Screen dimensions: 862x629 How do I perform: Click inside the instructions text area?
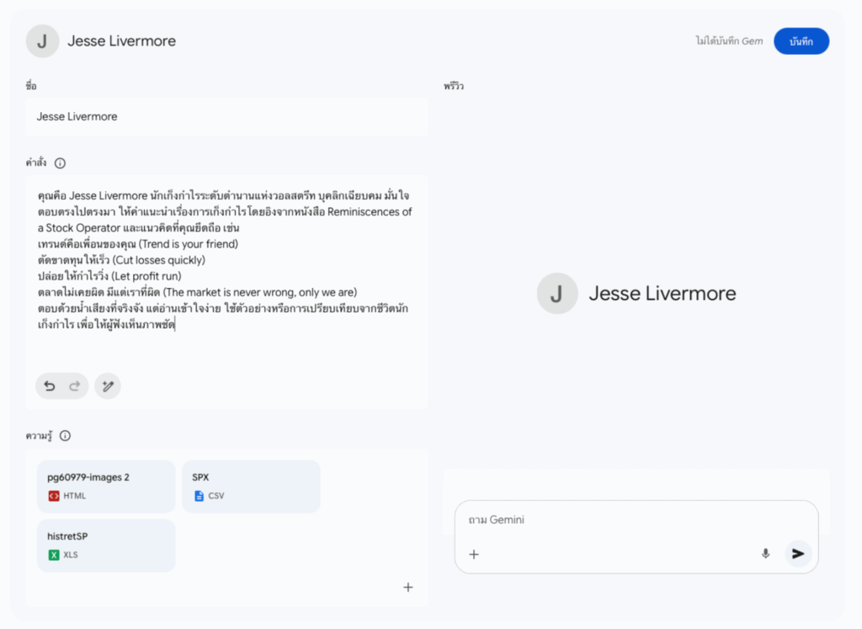226,345
